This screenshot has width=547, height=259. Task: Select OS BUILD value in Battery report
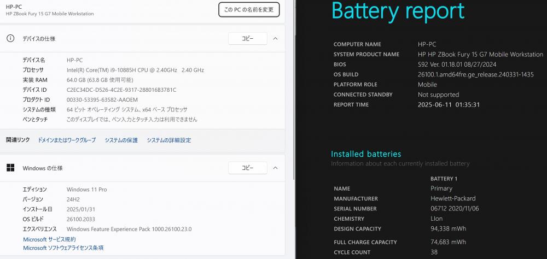tap(476, 75)
